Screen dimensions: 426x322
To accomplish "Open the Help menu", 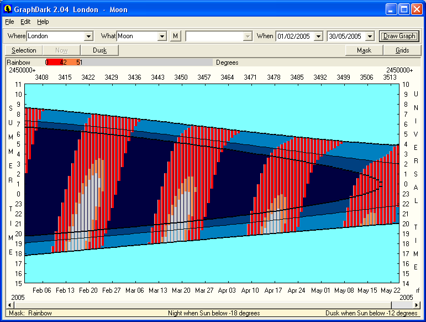I will pyautogui.click(x=43, y=22).
